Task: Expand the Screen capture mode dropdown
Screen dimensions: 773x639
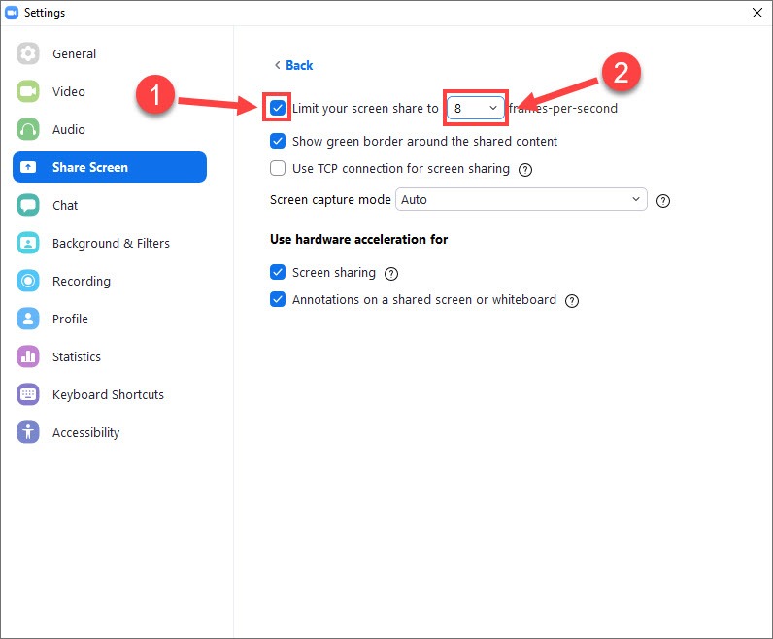Action: coord(521,200)
